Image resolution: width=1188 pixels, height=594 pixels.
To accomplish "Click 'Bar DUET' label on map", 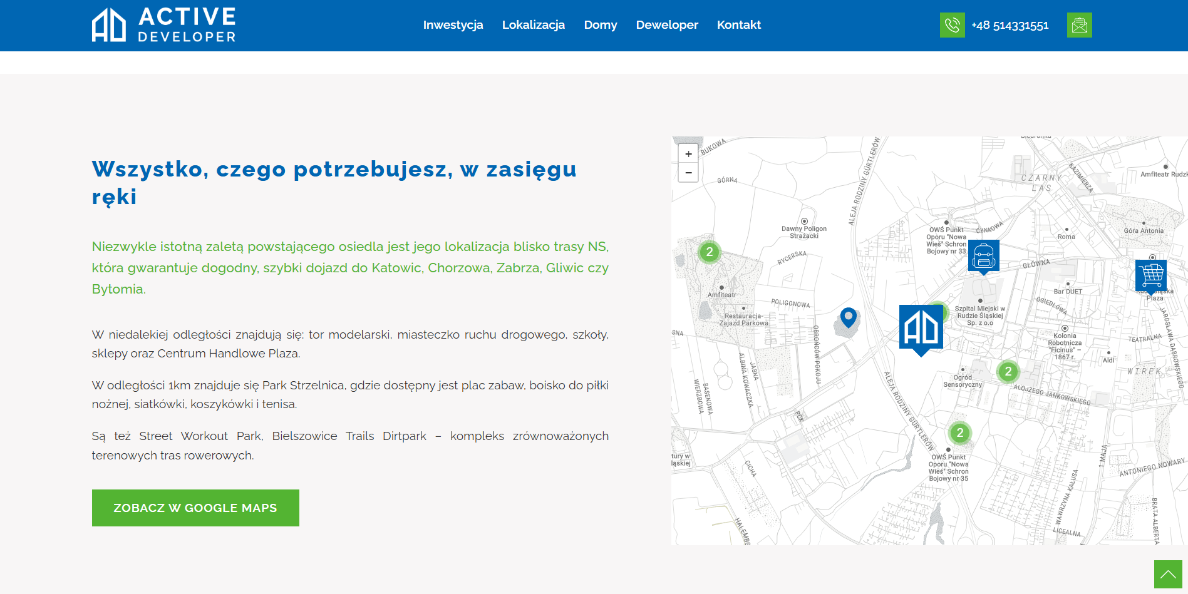I will 1068,292.
